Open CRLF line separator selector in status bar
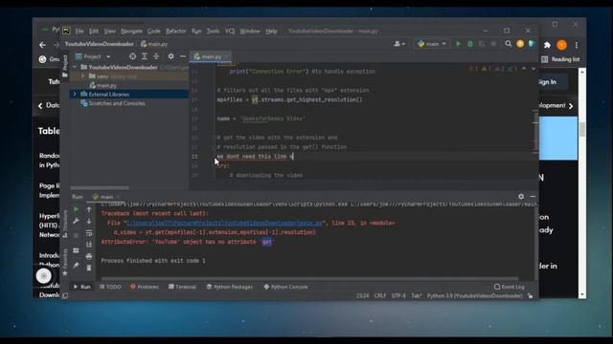This screenshot has height=344, width=613. [380, 296]
